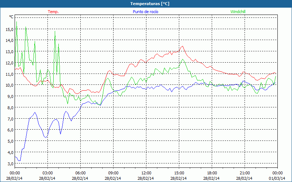The height and width of the screenshot is (182, 292).
Task: Click the 14,0 y-axis value
Action: (x=9, y=40)
